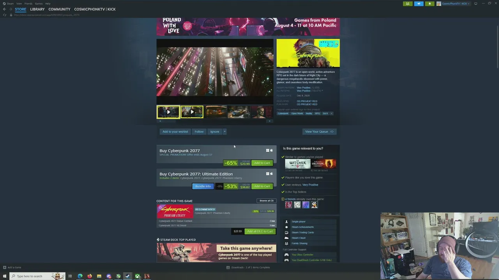The height and width of the screenshot is (280, 499).
Task: Click Add all DLC to Cart
Action: click(x=260, y=231)
